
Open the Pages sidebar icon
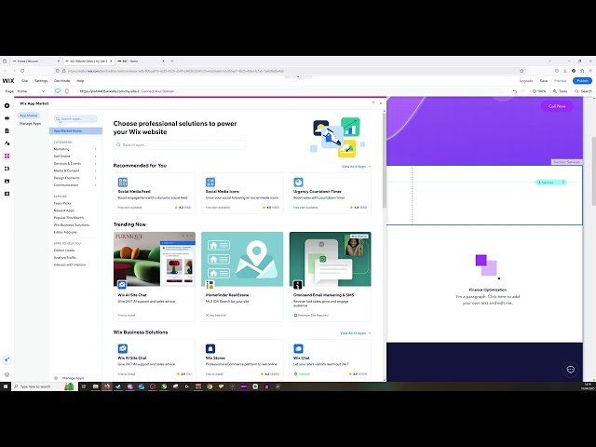pyautogui.click(x=7, y=130)
